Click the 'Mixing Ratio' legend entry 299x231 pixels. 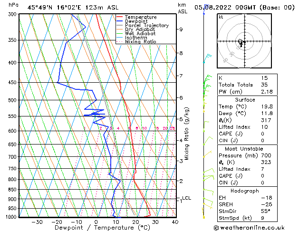pyautogui.click(x=141, y=41)
